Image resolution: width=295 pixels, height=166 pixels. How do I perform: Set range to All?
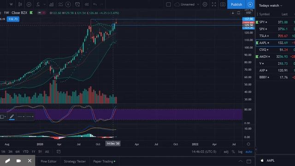47,152
